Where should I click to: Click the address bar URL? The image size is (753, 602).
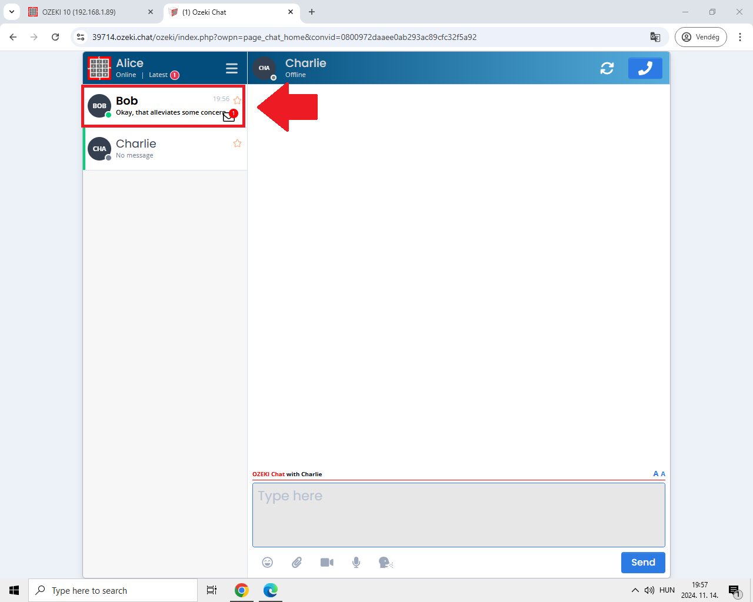pyautogui.click(x=284, y=37)
